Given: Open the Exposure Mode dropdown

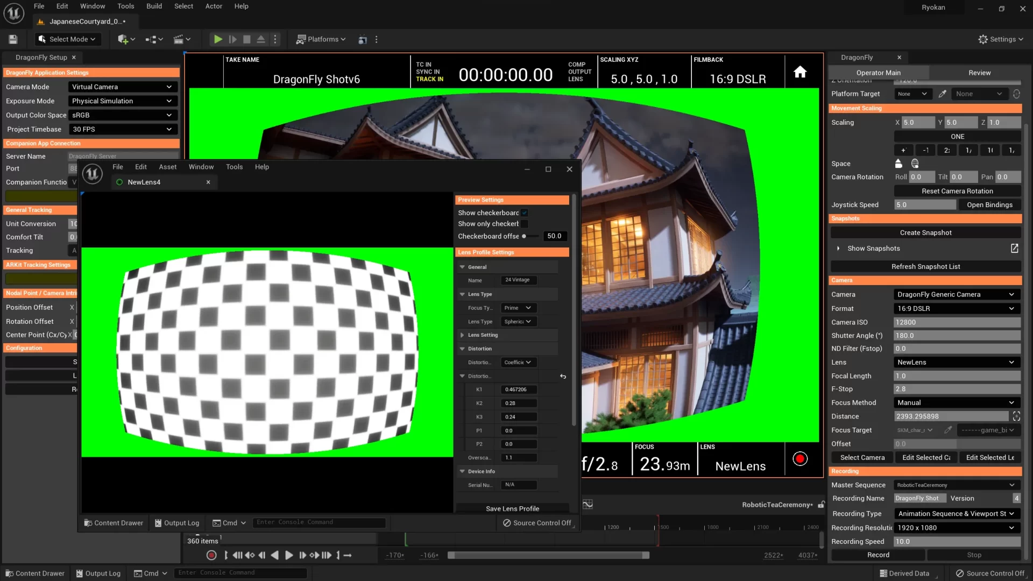Looking at the screenshot, I should [x=122, y=101].
